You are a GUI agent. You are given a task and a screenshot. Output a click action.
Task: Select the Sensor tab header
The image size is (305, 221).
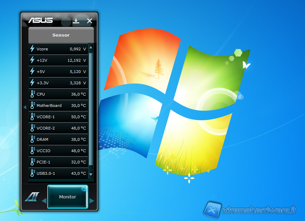point(61,35)
